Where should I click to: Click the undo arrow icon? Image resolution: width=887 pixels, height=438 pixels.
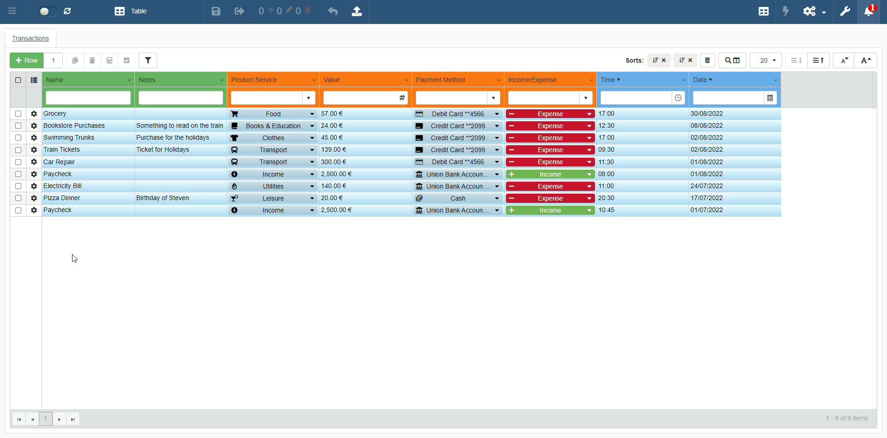(x=333, y=11)
